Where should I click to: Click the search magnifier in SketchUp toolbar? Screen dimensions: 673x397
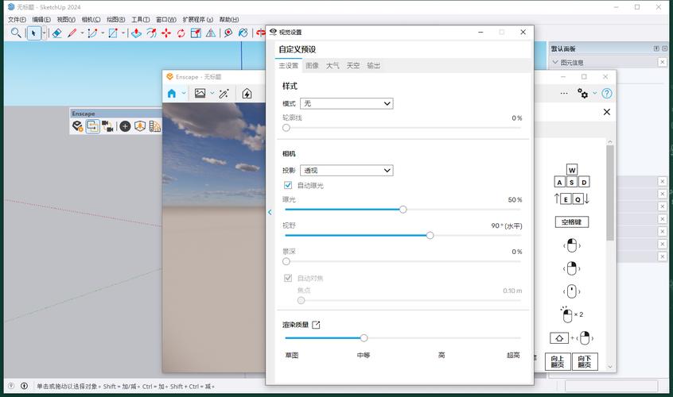point(16,33)
